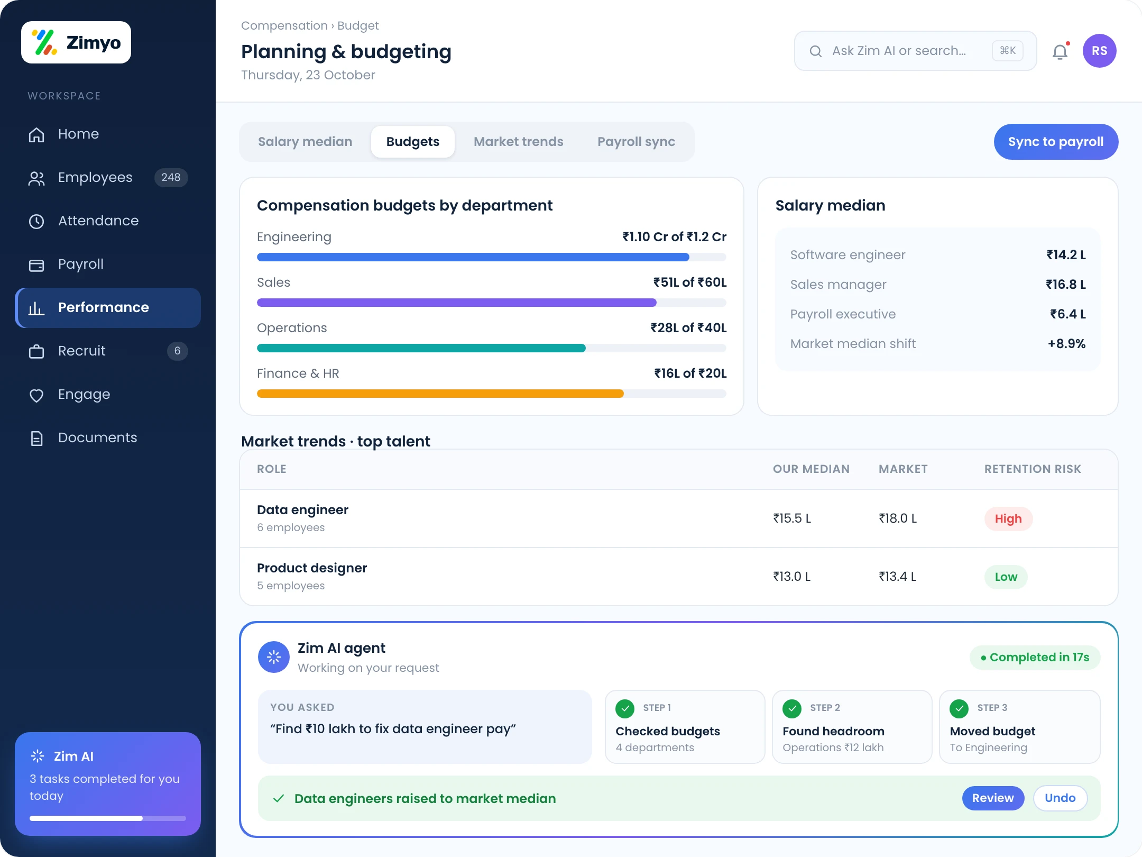Click Completed in 17s status pill
Image resolution: width=1142 pixels, height=857 pixels.
click(x=1035, y=657)
